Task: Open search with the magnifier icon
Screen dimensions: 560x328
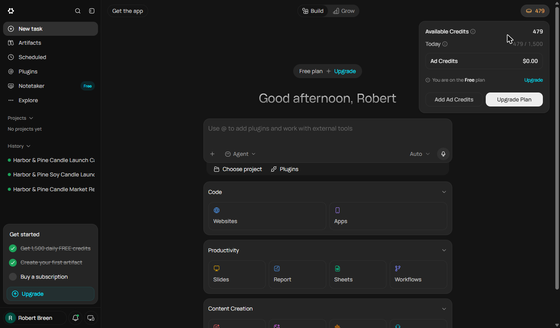Action: click(x=78, y=11)
